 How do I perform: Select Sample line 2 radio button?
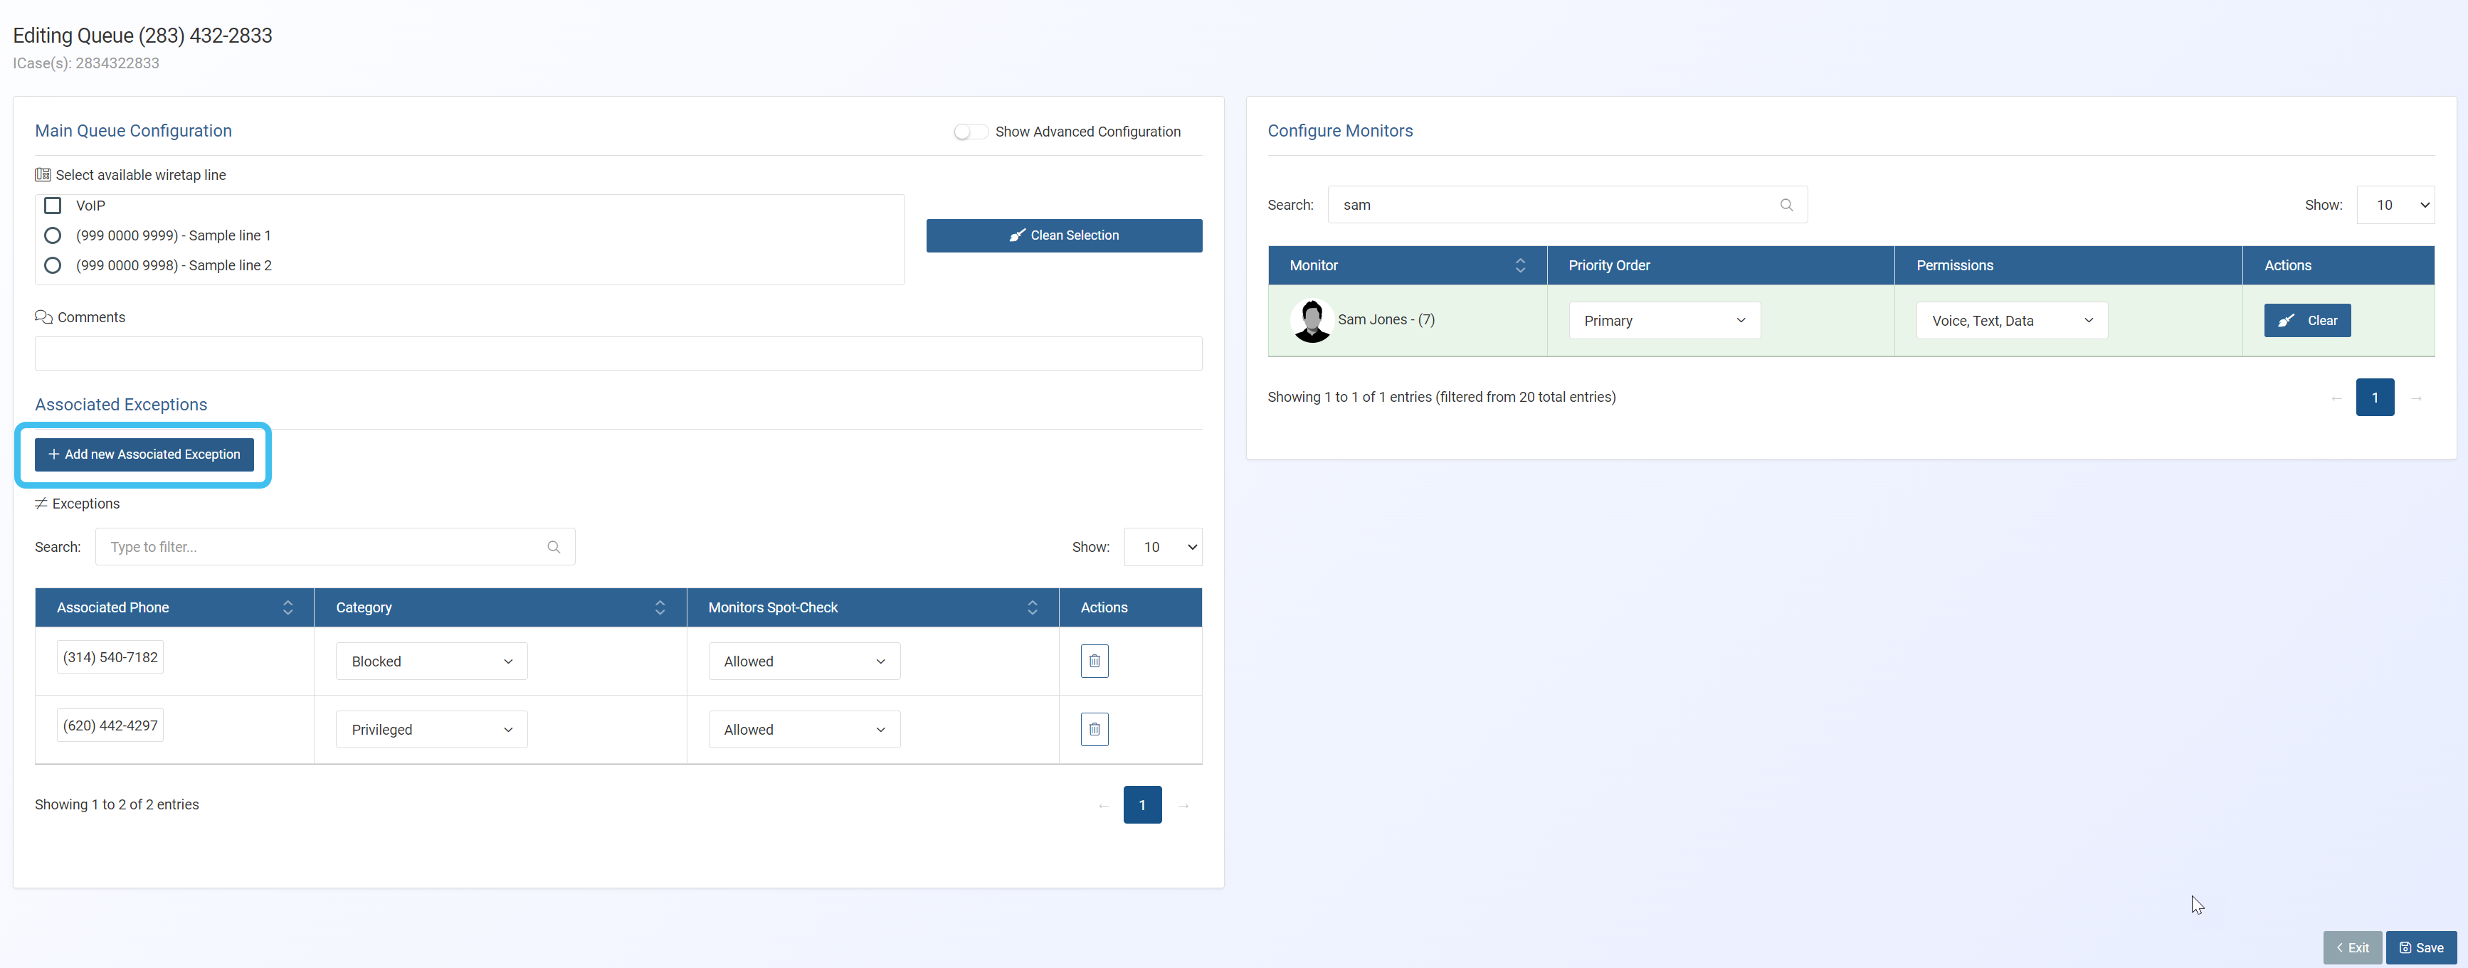[53, 265]
